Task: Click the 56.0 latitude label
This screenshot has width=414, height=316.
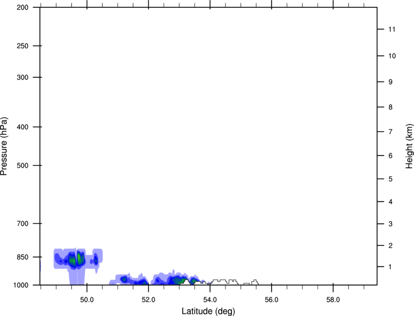Action: click(x=271, y=300)
